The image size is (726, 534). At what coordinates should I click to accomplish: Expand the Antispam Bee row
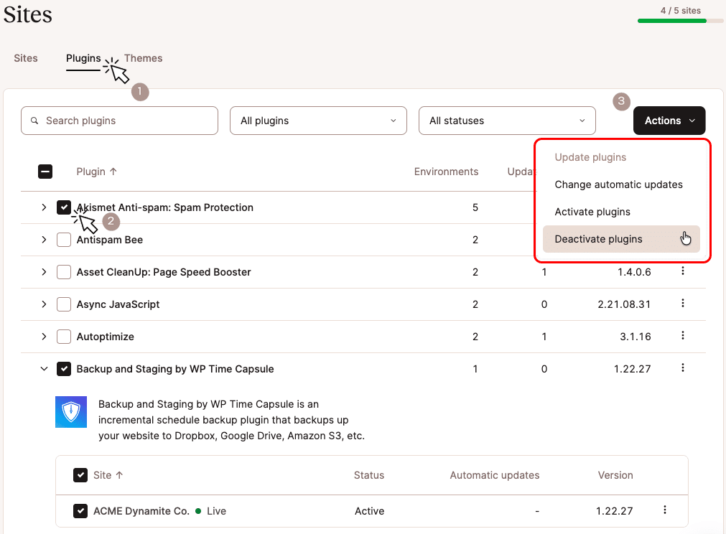(x=44, y=240)
